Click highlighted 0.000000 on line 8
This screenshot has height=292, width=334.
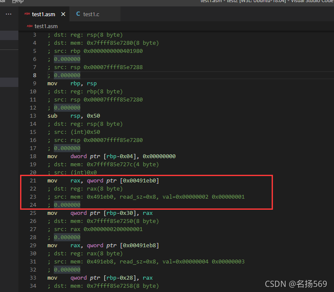(67, 75)
